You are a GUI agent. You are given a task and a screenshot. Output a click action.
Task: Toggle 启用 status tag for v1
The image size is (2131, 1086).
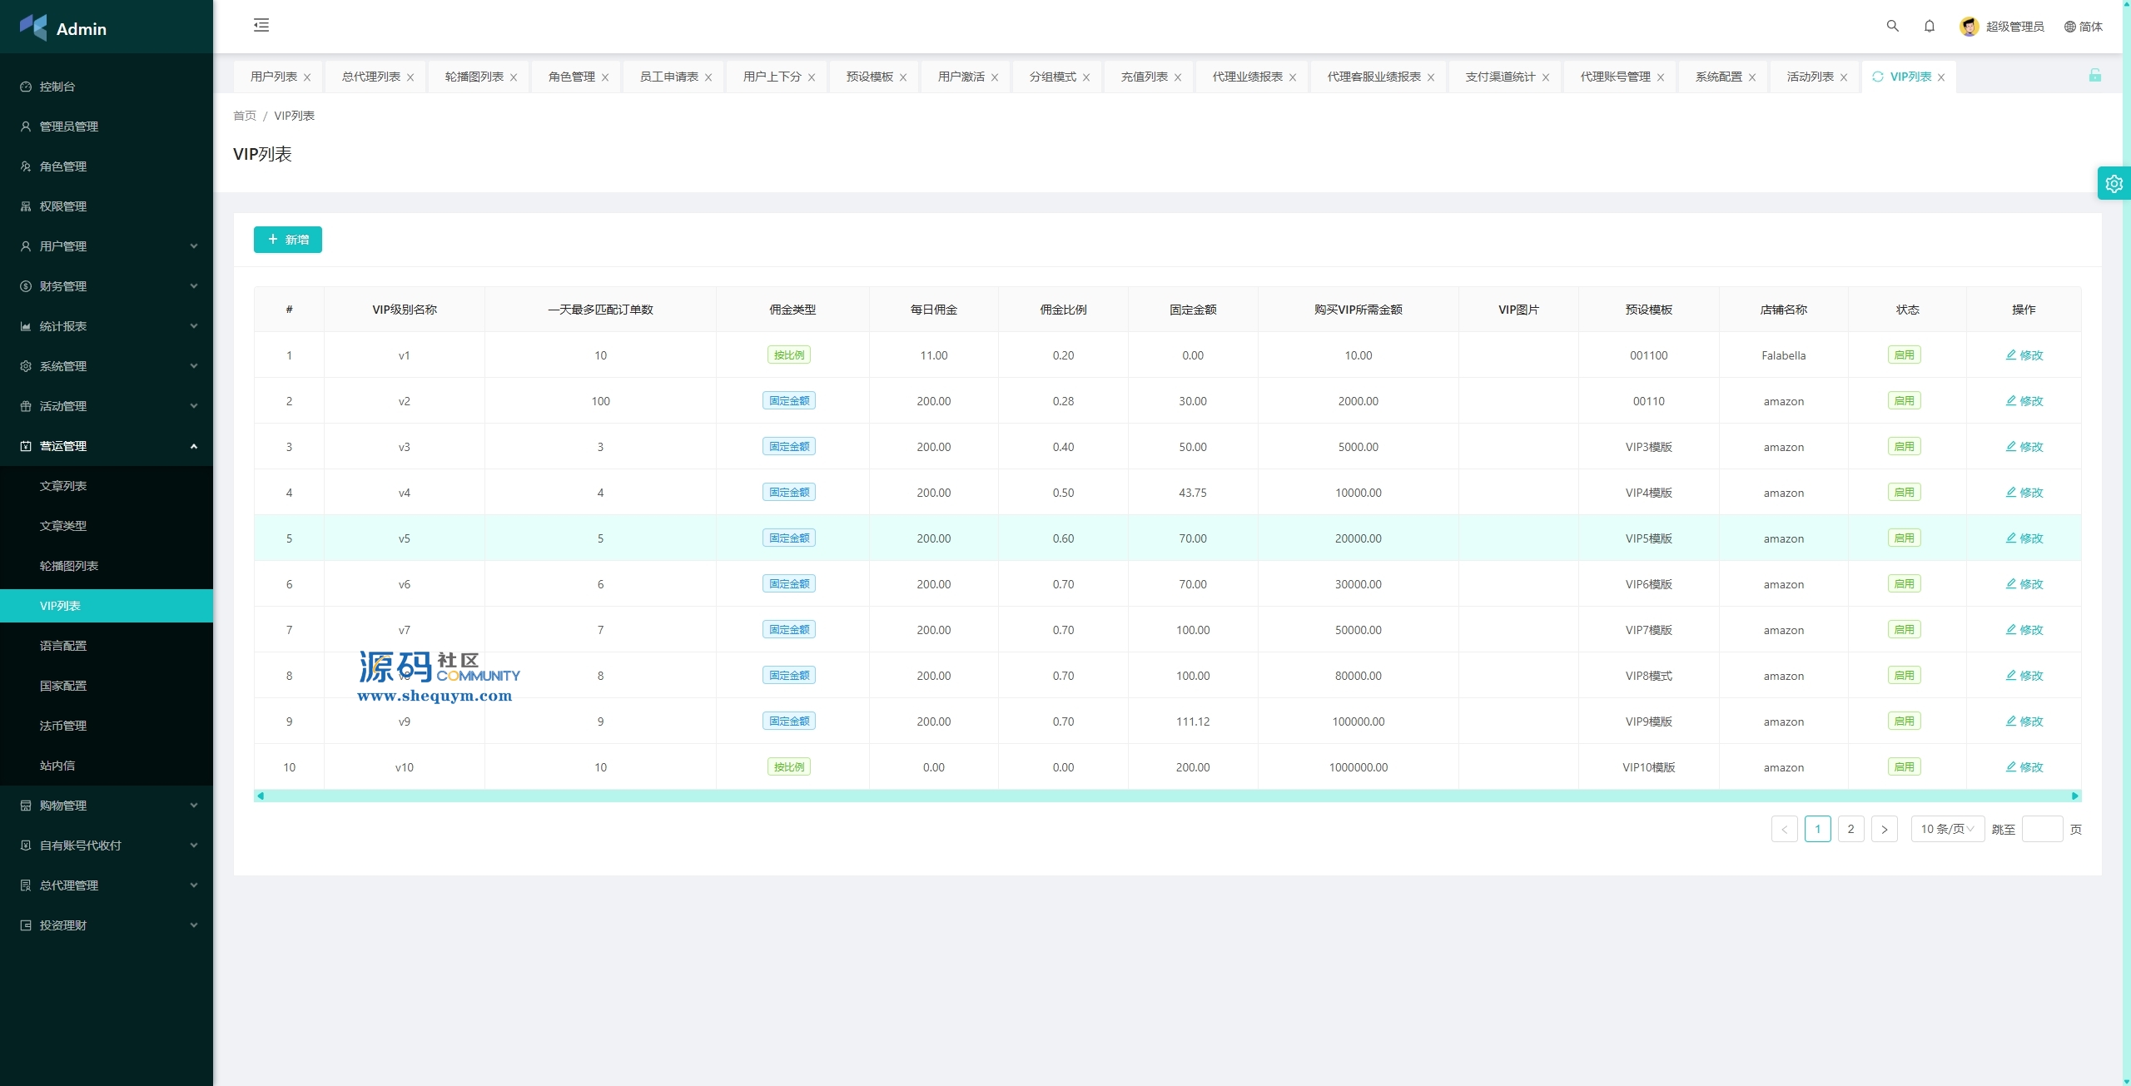[1904, 355]
